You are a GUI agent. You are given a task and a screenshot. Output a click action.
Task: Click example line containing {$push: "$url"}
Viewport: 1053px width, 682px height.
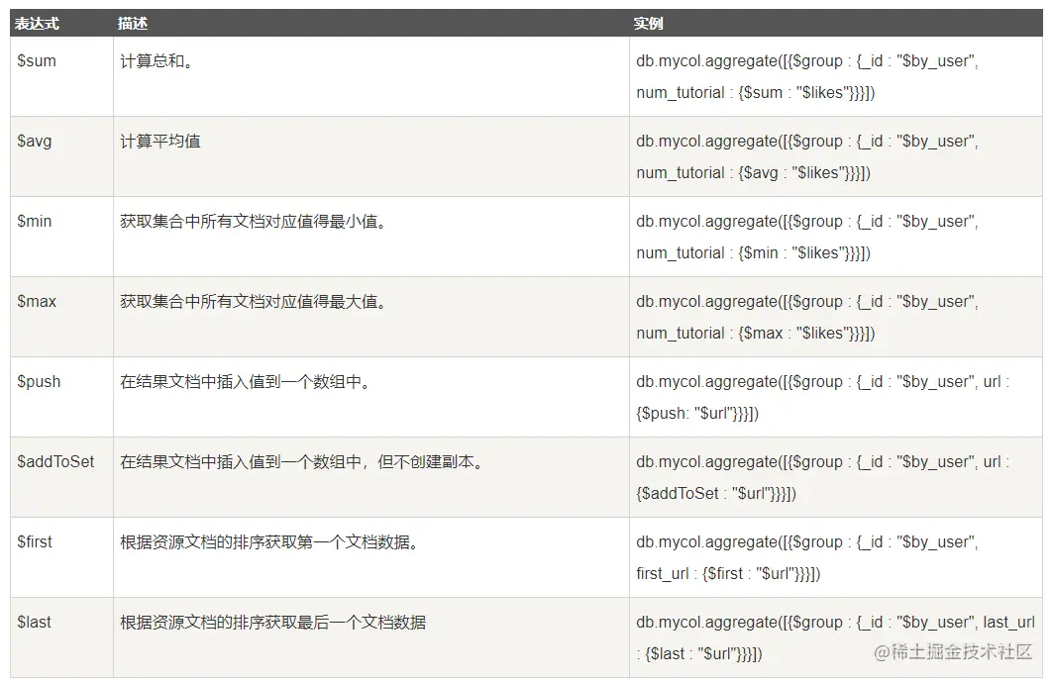pyautogui.click(x=697, y=414)
